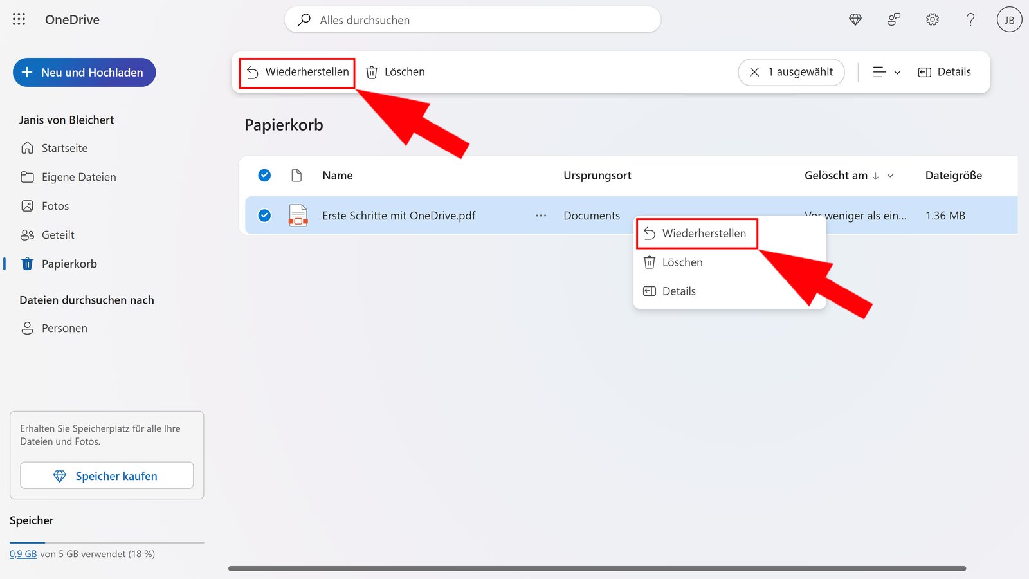Open the Details pane icon in toolbar

tap(925, 72)
